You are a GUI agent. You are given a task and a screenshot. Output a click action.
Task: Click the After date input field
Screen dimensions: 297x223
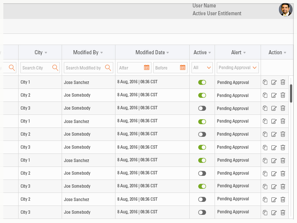coord(134,68)
